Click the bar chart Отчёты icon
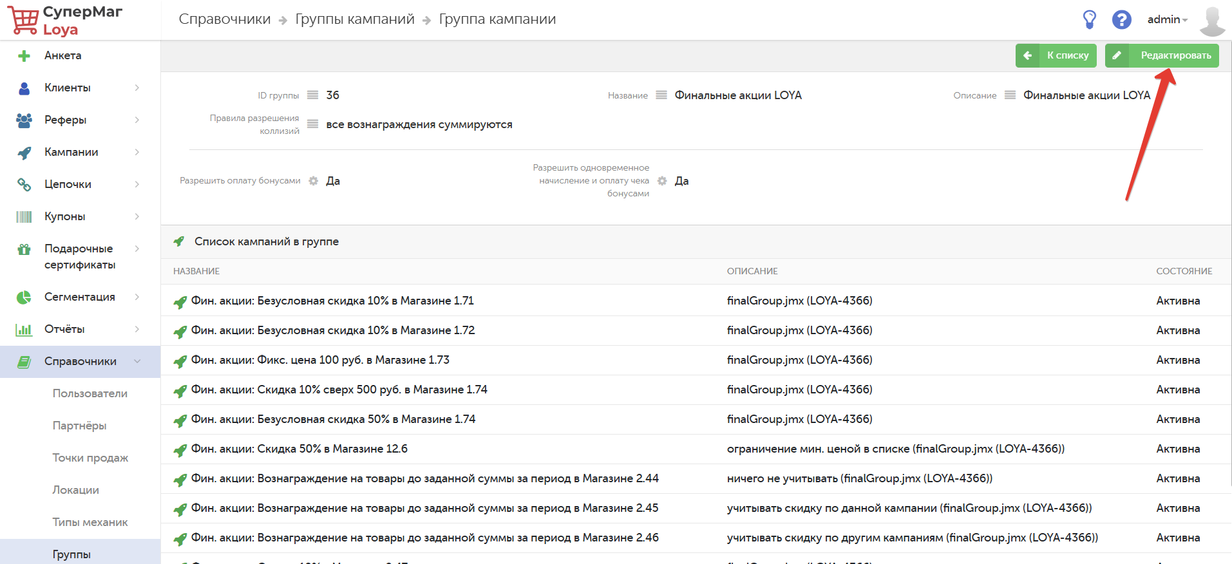Image resolution: width=1232 pixels, height=564 pixels. [24, 330]
